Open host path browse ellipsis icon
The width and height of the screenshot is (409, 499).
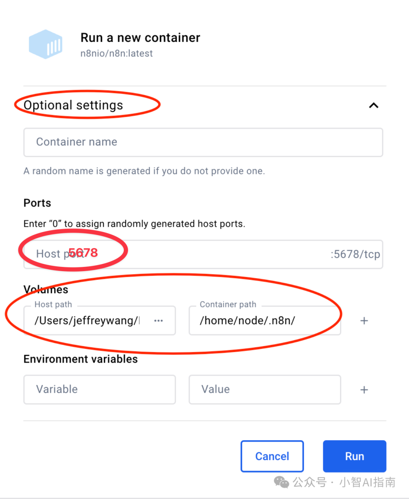158,321
